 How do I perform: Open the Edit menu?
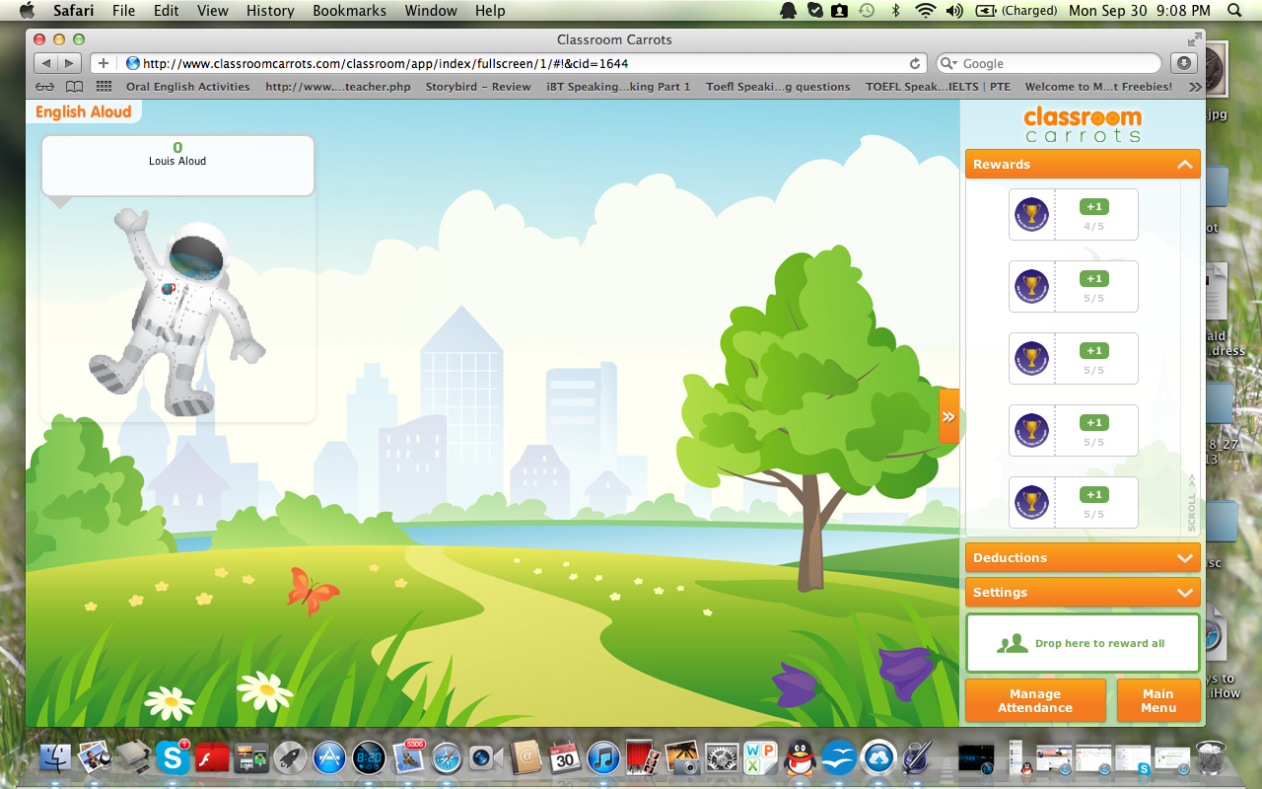pyautogui.click(x=167, y=11)
